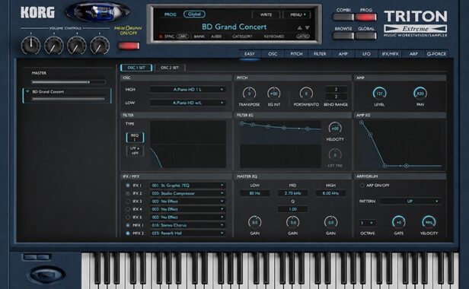Select the LPF + HPF filter type
Viewport: 469px width, 289px height.
click(135, 151)
